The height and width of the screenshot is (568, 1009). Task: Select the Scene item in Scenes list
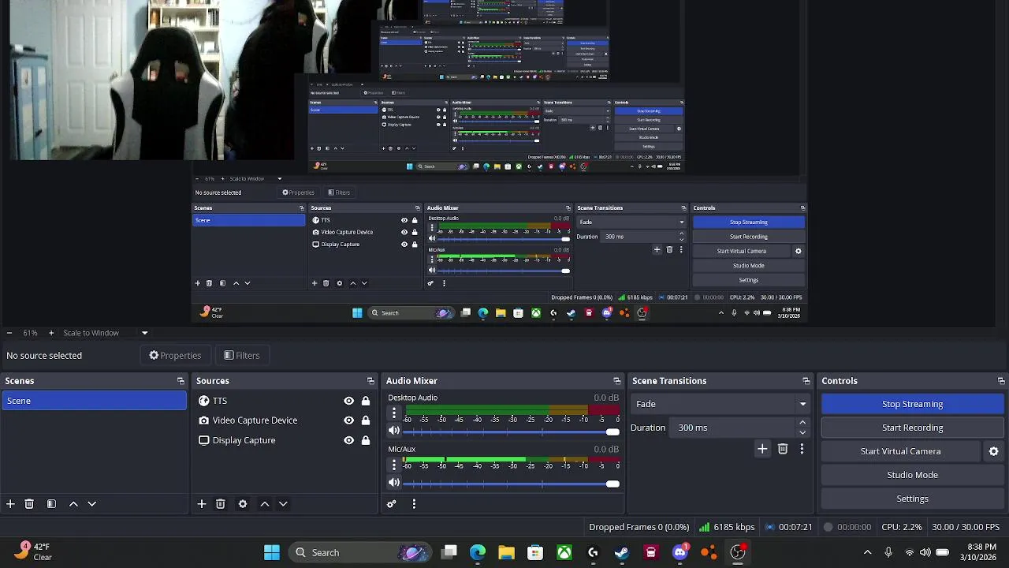point(94,401)
